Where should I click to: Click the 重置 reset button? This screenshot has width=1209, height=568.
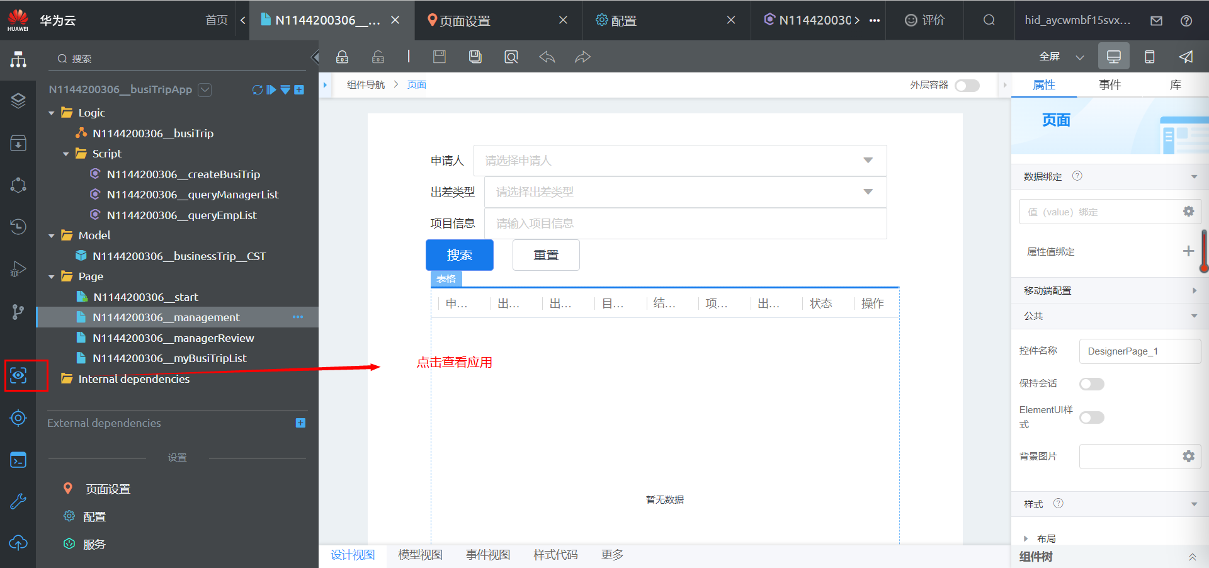tap(545, 254)
